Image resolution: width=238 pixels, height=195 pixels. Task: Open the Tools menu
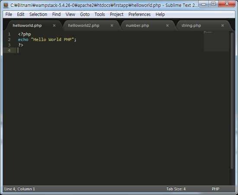(x=100, y=14)
